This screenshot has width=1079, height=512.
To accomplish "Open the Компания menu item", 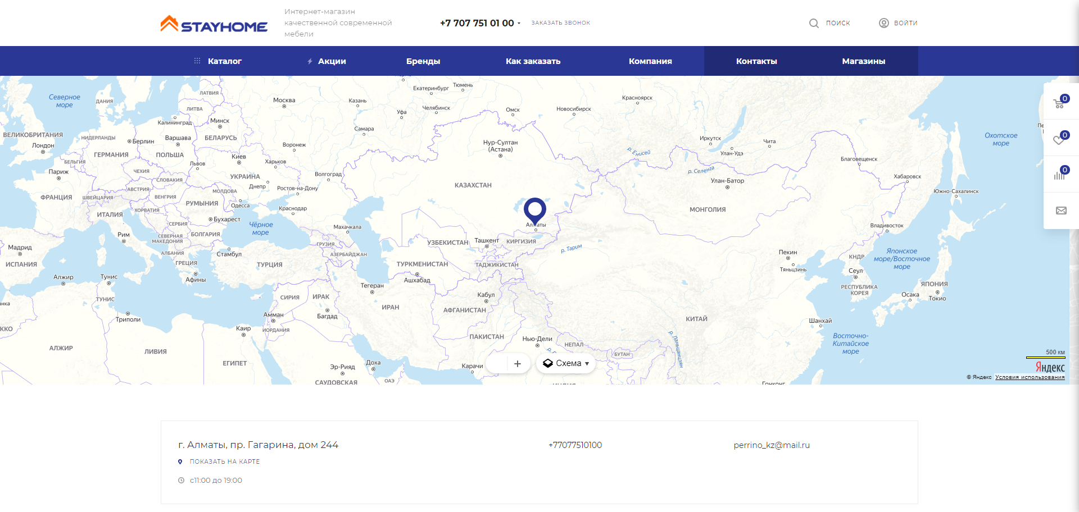I will pyautogui.click(x=650, y=61).
